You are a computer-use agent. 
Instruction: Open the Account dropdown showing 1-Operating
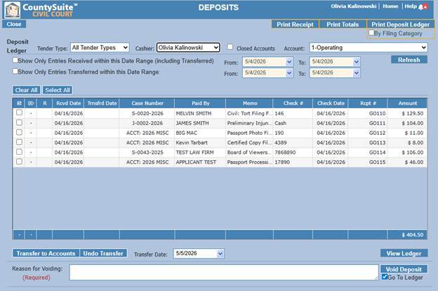(x=369, y=48)
